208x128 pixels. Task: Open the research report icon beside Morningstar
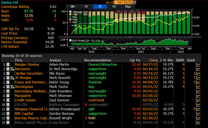pyautogui.click(x=12, y=87)
